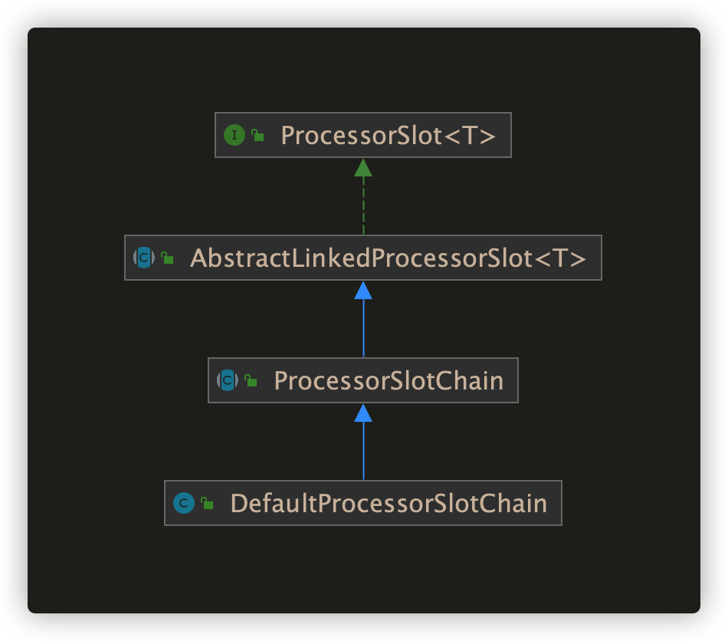The image size is (728, 641).
Task: Click the blue arrow line from DefaultProcessorSlotChain
Action: (363, 451)
